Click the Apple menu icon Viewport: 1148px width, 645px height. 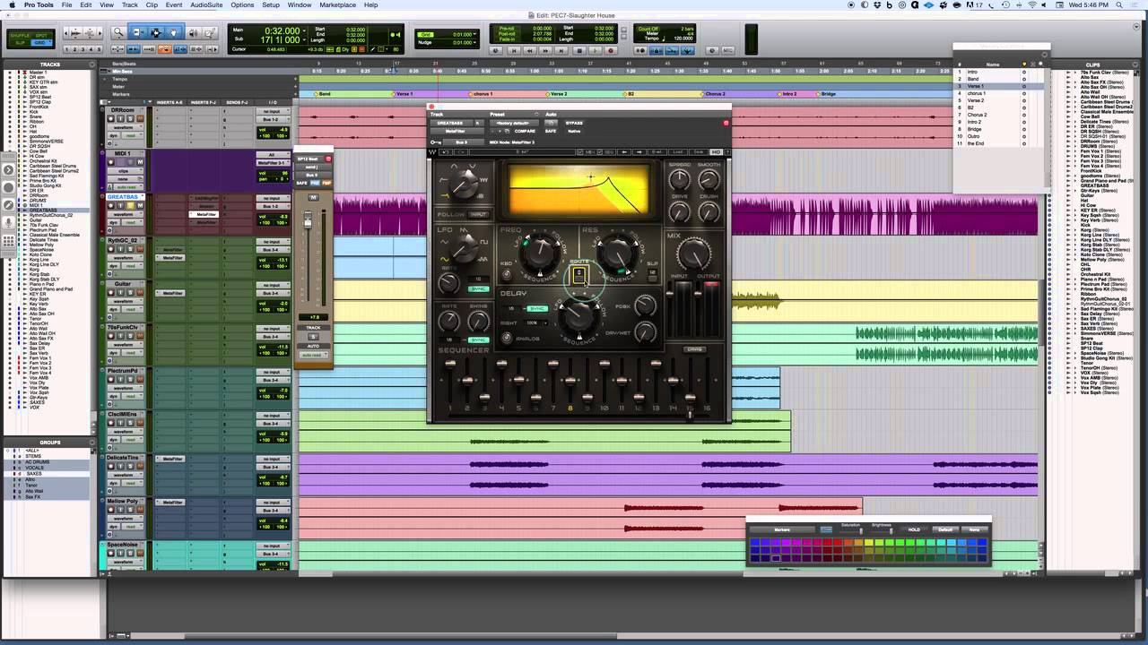coord(13,4)
